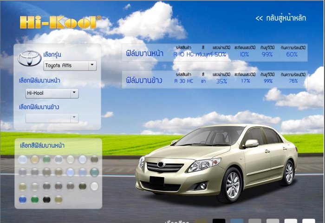Click the Hi-Kool gold logo

pos(60,22)
